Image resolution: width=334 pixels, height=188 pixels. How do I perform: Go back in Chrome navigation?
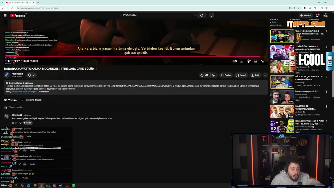[3, 8]
